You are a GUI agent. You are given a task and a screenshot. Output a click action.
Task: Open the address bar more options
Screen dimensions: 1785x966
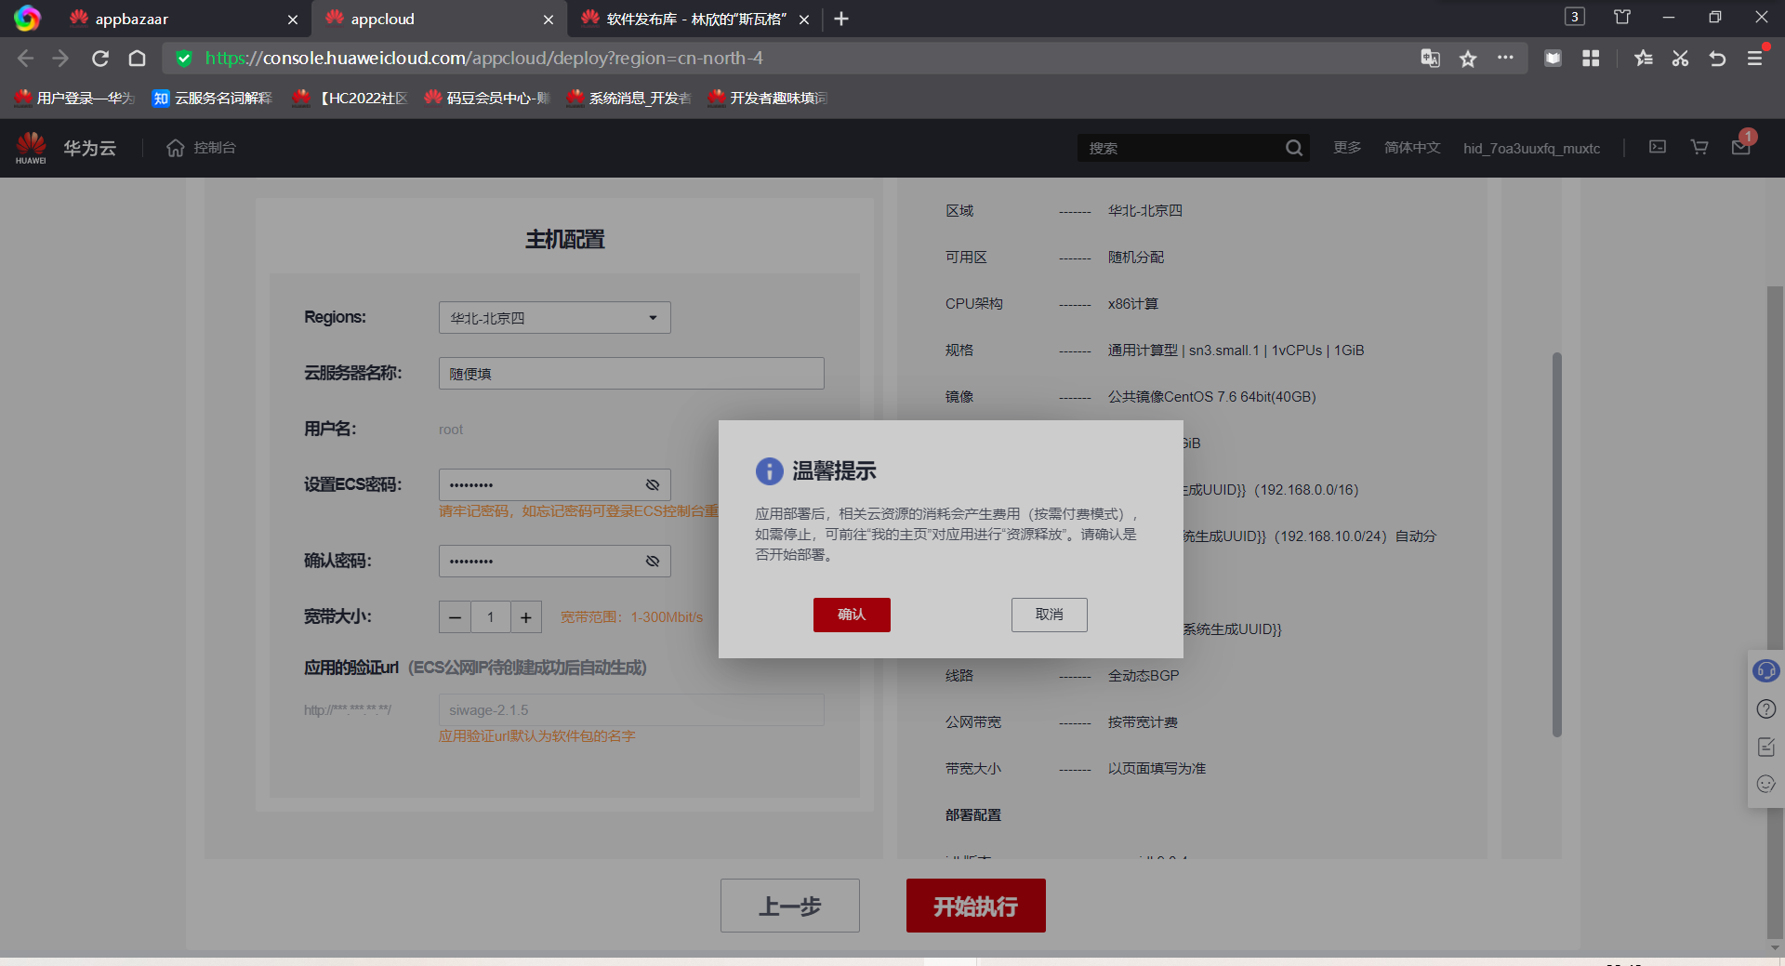[1505, 58]
